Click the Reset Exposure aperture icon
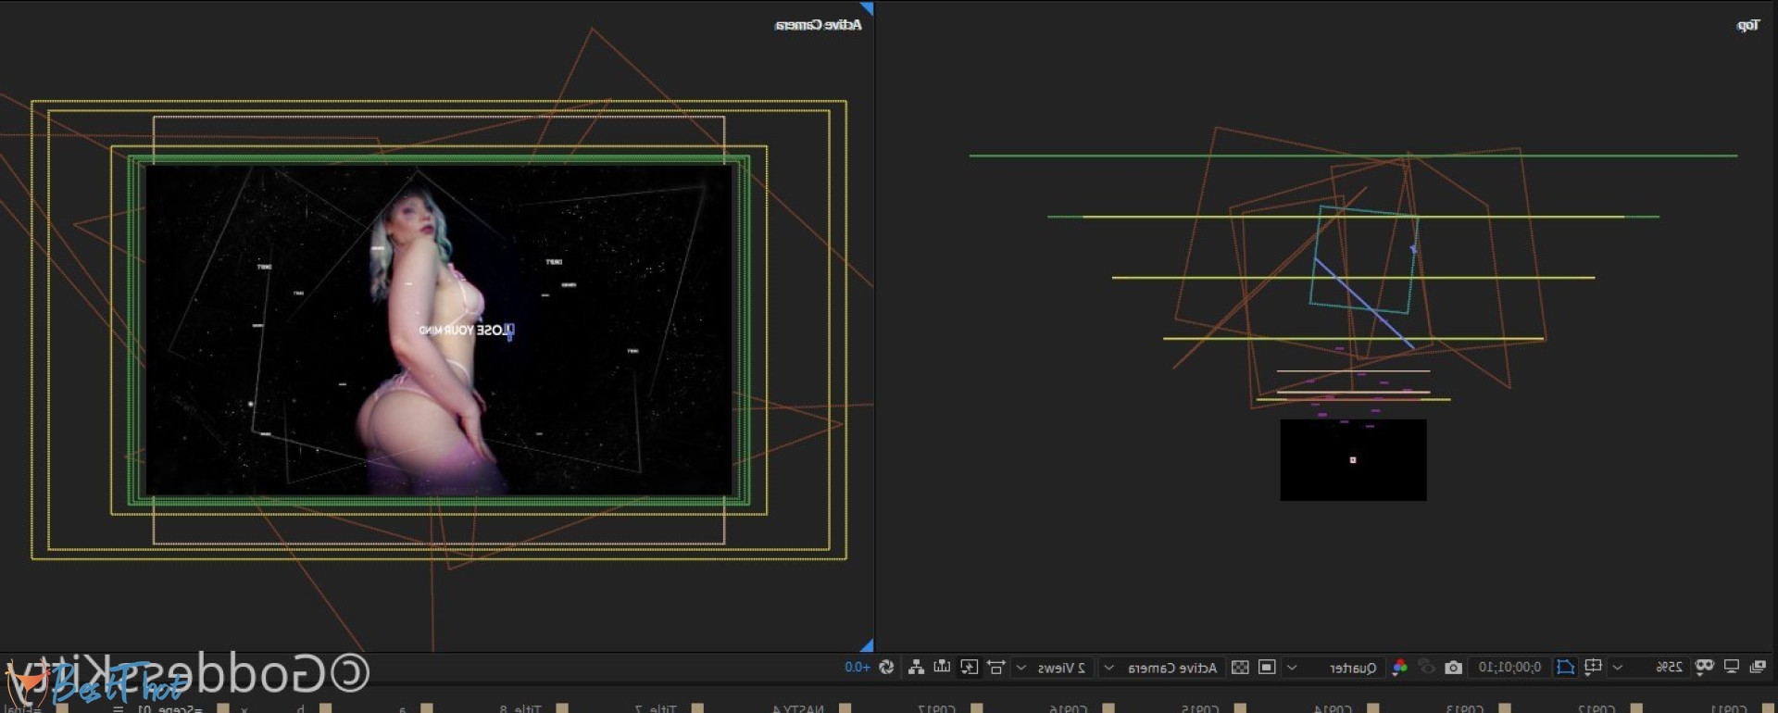 886,668
